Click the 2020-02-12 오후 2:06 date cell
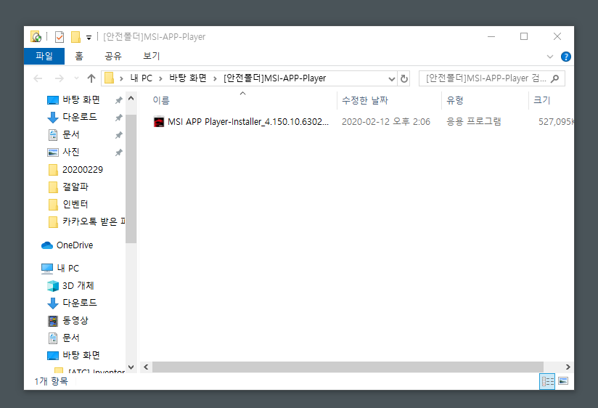The width and height of the screenshot is (598, 408). coord(386,122)
